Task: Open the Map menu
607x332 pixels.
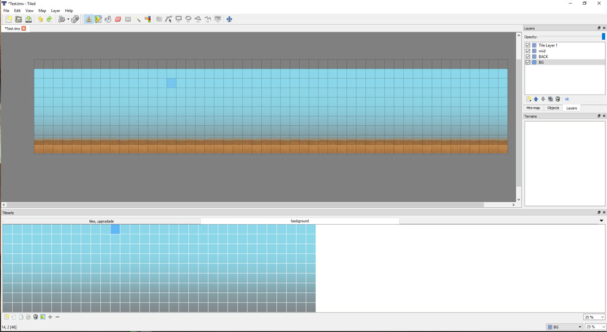Action: point(42,11)
